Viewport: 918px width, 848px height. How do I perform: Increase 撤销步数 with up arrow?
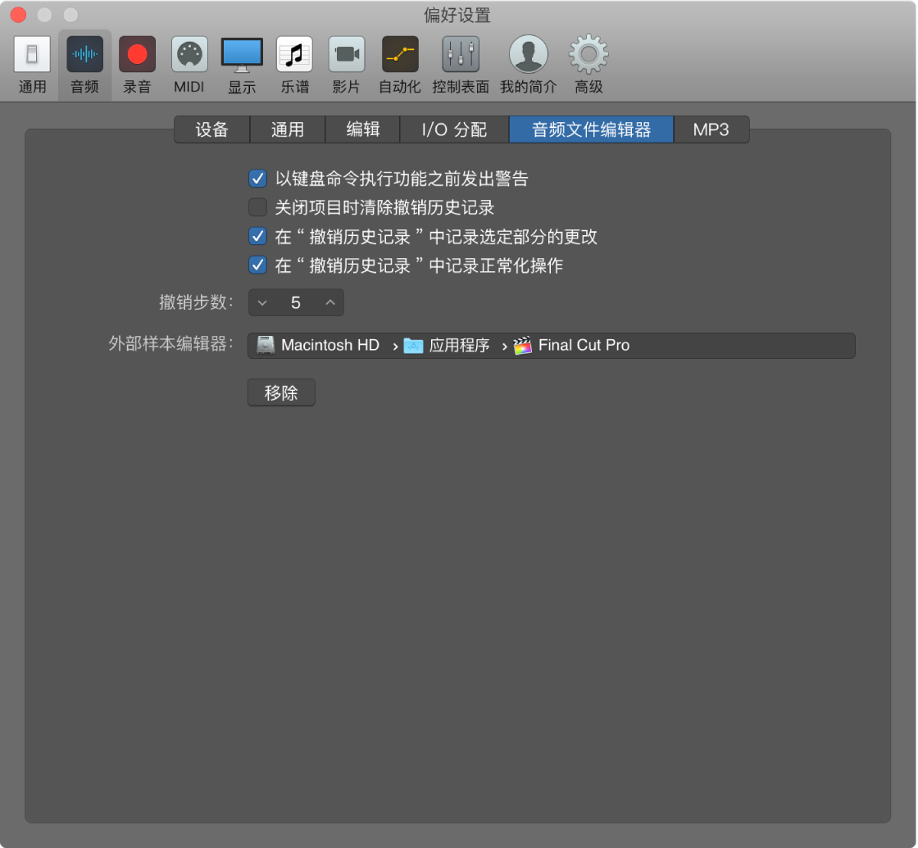(x=330, y=302)
